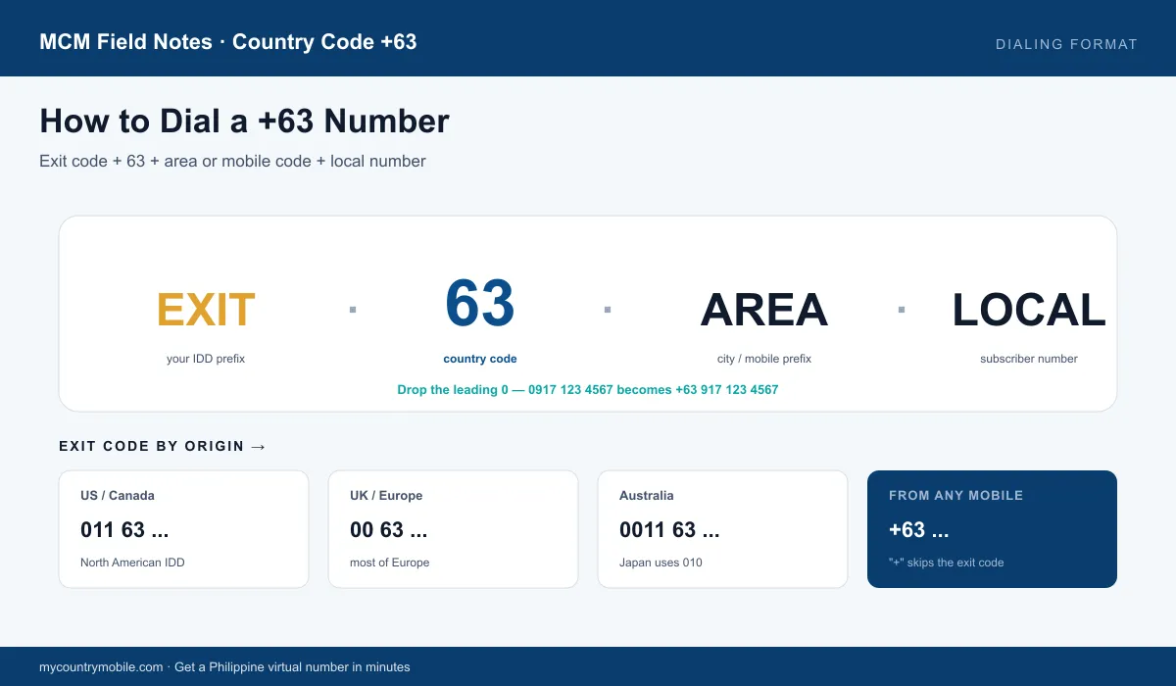The width and height of the screenshot is (1176, 686).
Task: Select the +63 ... mobile dialing text
Action: point(919,530)
